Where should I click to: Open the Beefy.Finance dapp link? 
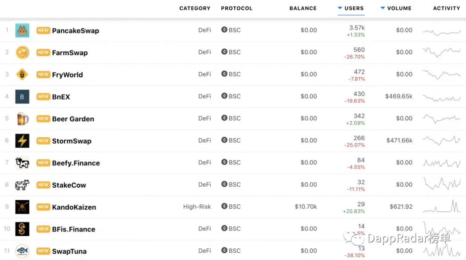[x=76, y=163]
